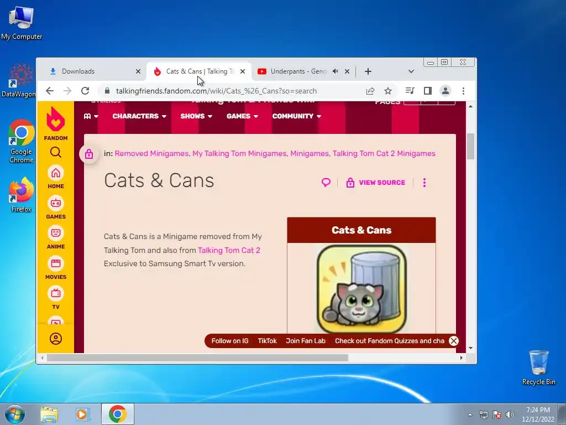Open Windows Explorer from taskbar
This screenshot has width=566, height=425.
pos(49,414)
